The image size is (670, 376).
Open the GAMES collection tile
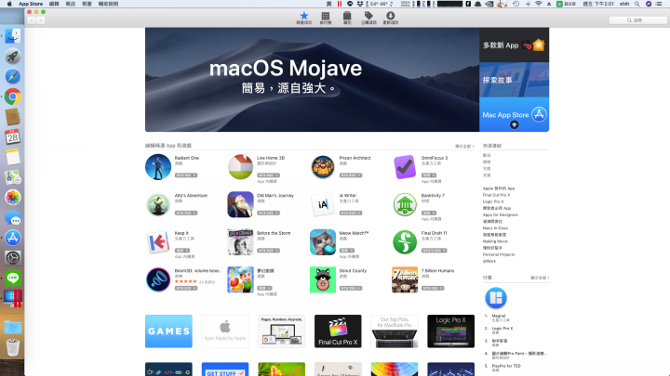tap(168, 331)
